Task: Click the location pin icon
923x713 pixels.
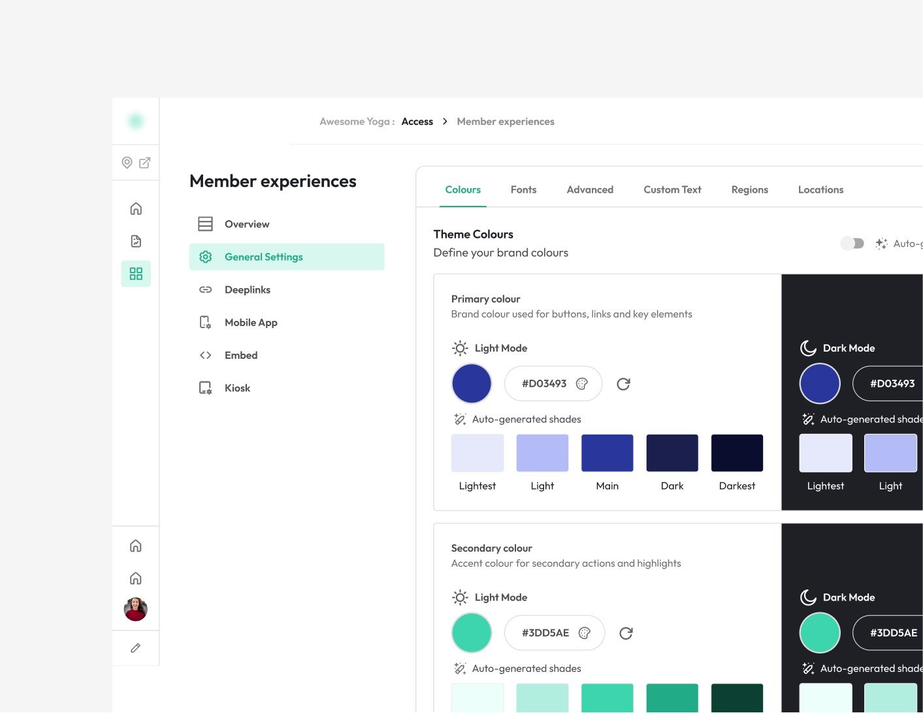Action: [127, 163]
